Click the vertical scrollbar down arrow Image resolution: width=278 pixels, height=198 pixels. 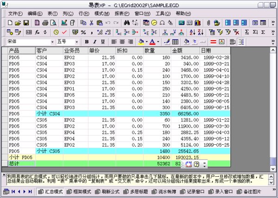[x=273, y=168]
